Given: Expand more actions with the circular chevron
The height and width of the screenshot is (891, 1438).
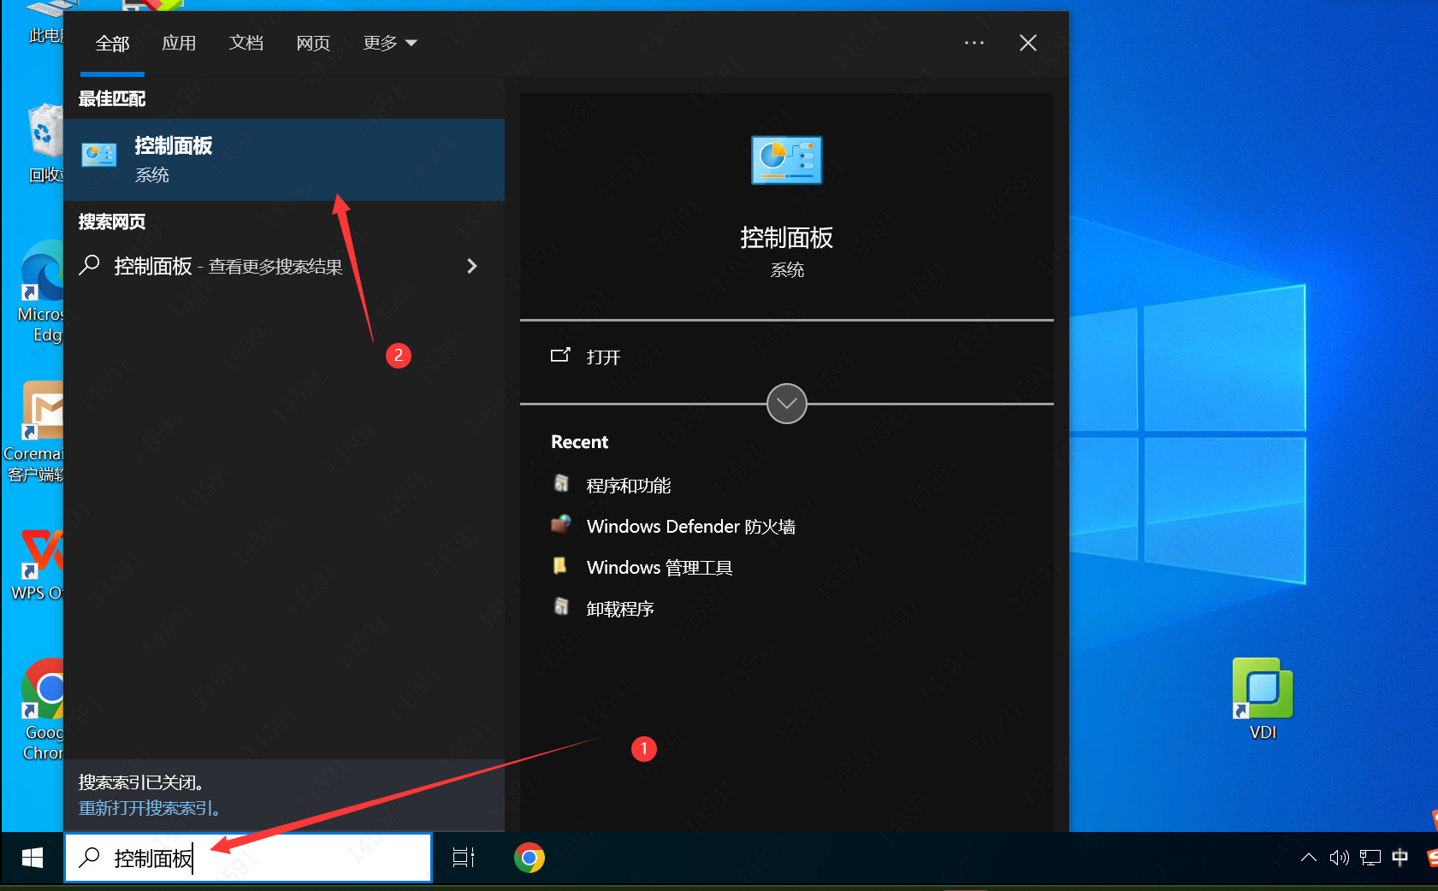Looking at the screenshot, I should pyautogui.click(x=786, y=404).
